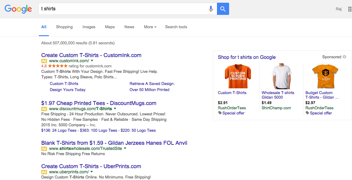Click RushOrderTees seller under $2.97
Image resolution: width=352 pixels, height=180 pixels.
[x=320, y=108]
